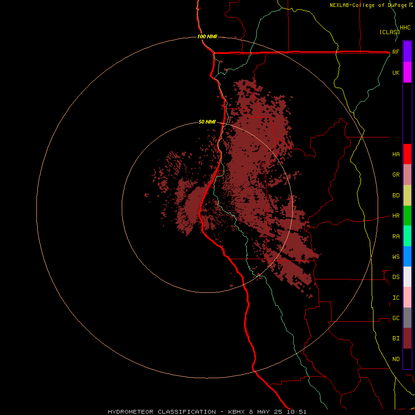The image size is (415, 415).
Task: Click the HR legend label
Action: point(396,216)
